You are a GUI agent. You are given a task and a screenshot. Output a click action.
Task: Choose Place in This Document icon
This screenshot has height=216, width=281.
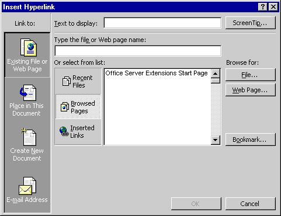[x=28, y=93]
